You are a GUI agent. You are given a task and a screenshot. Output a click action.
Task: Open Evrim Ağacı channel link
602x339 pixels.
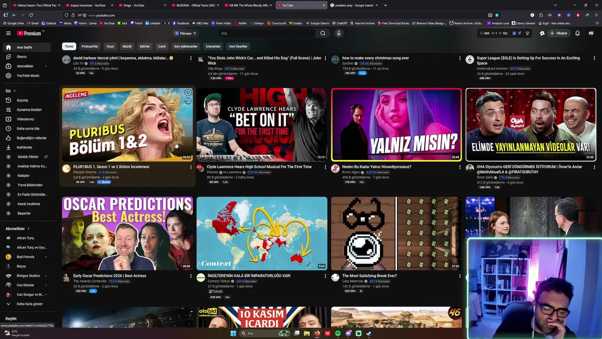(351, 172)
